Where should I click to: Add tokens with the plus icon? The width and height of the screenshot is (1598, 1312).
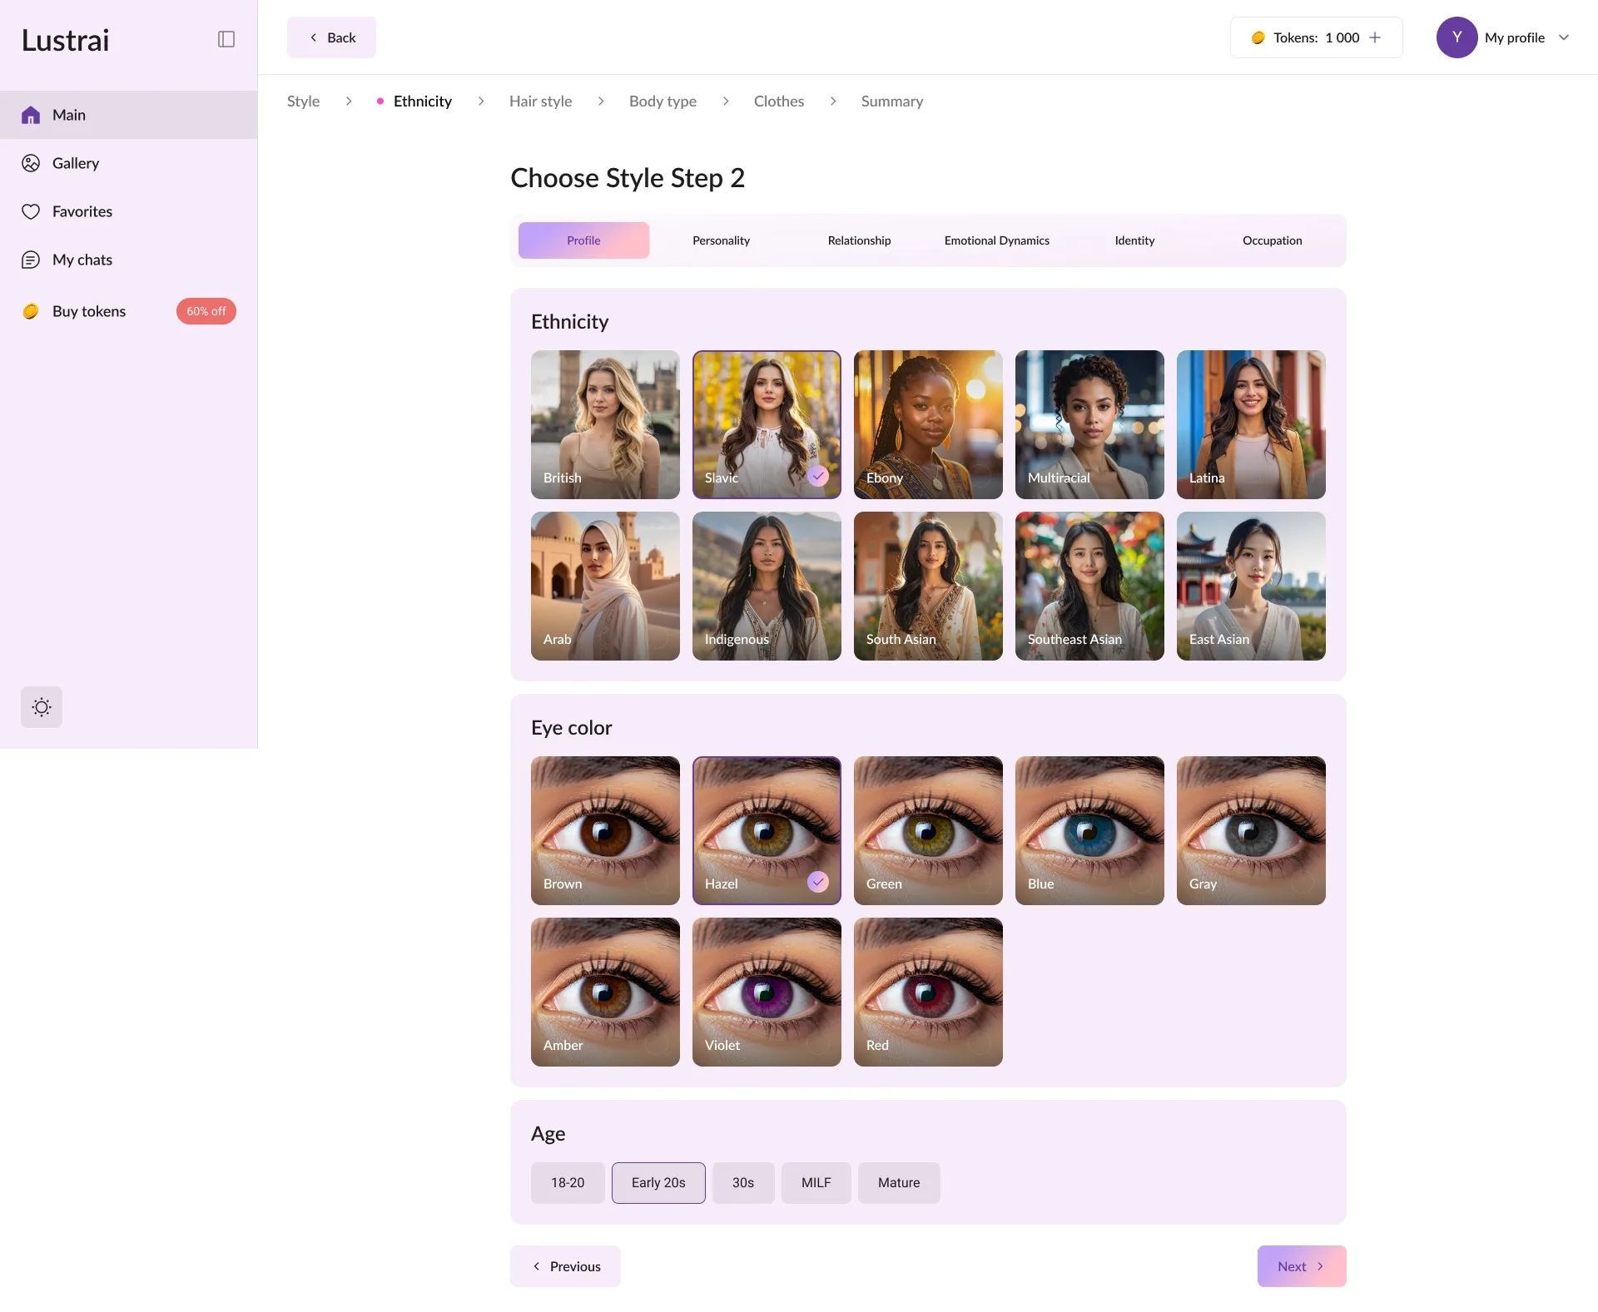(1375, 37)
